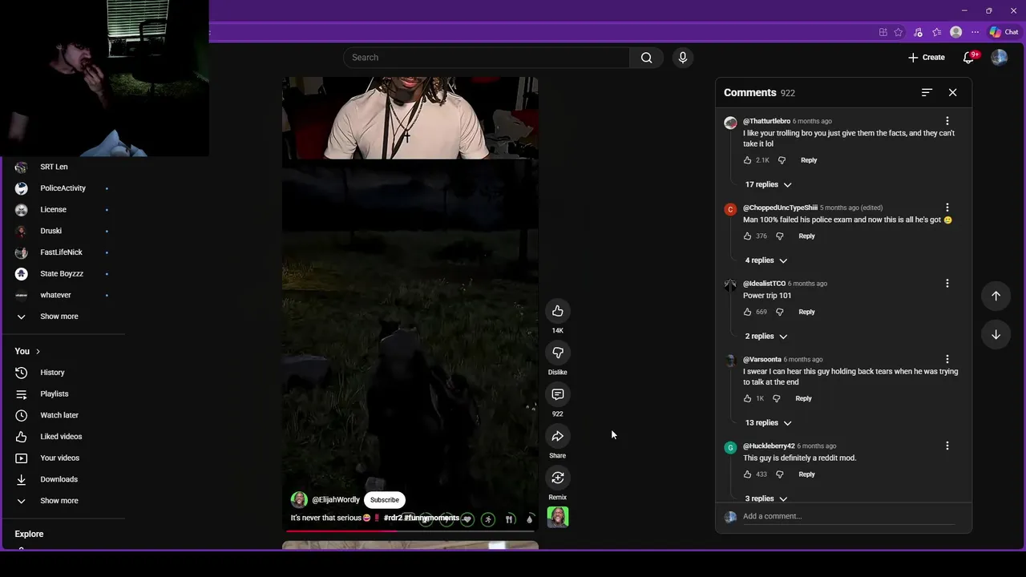Viewport: 1026px width, 577px height.
Task: Dislike @ChoppedUncTypeShiii's comment
Action: click(x=780, y=236)
